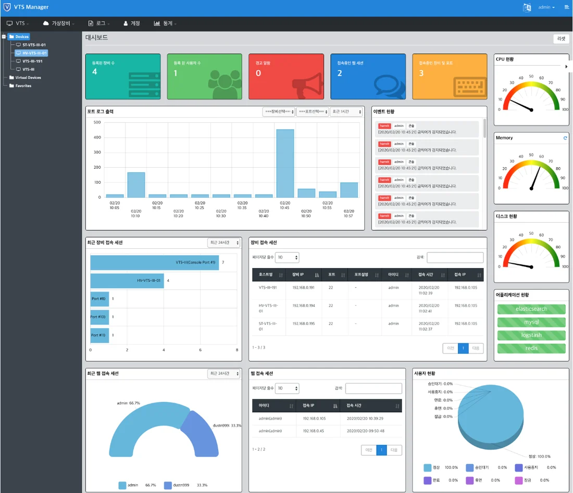Go to page 1 in 장비 접속 세션 pagination

(463, 348)
